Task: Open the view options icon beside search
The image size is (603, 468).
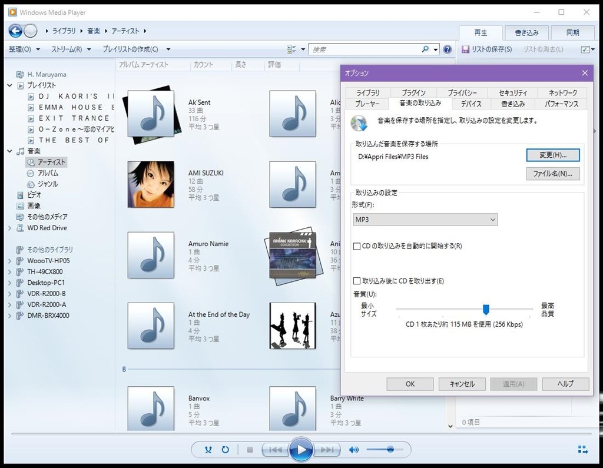Action: pyautogui.click(x=291, y=49)
